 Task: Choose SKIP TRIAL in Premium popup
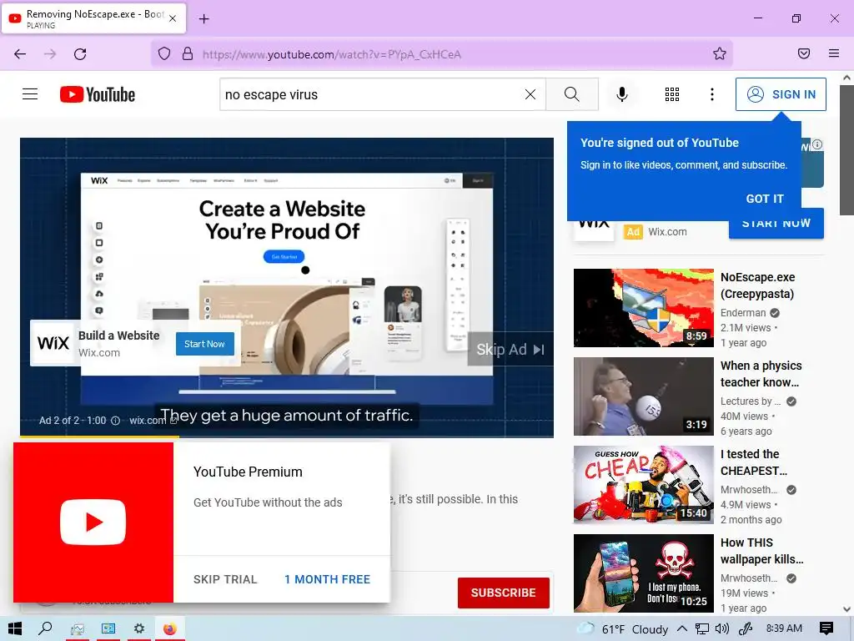point(225,579)
